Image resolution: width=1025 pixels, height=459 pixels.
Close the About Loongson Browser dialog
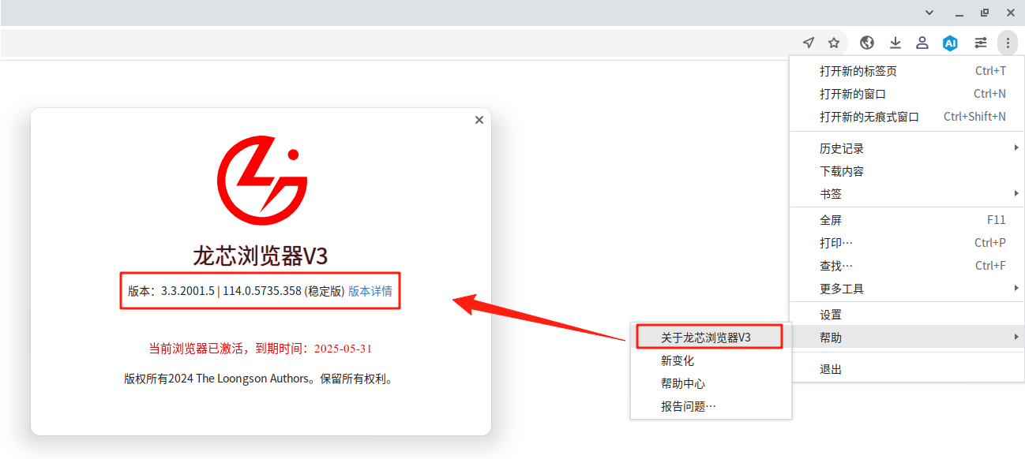479,120
